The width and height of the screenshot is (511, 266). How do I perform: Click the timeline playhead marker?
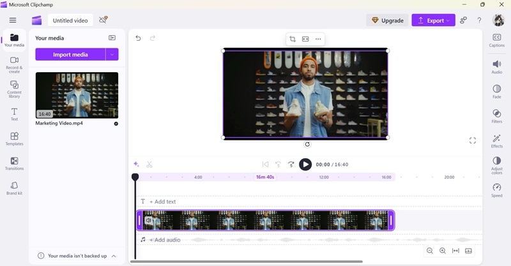coord(135,177)
